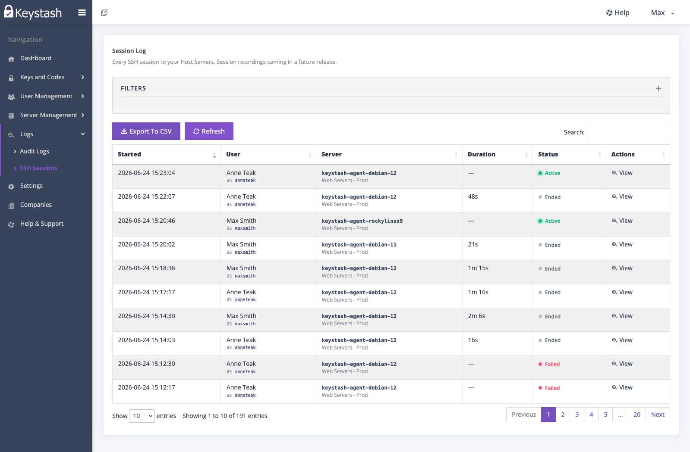The height and width of the screenshot is (452, 690).
Task: Click the Refresh button
Action: [209, 131]
